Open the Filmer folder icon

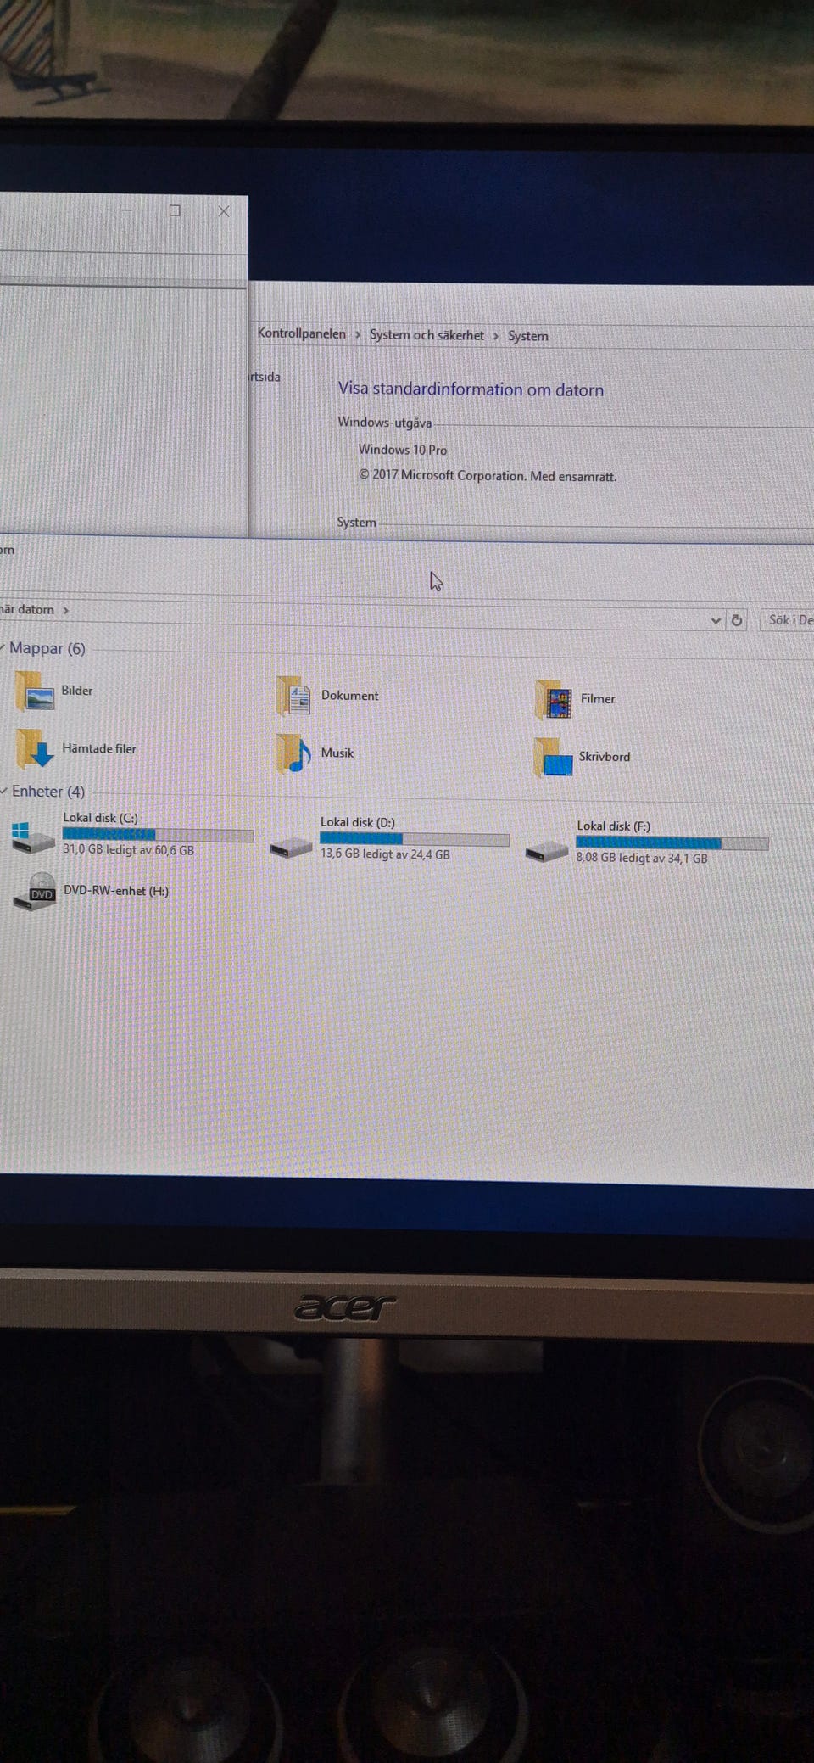pos(553,700)
